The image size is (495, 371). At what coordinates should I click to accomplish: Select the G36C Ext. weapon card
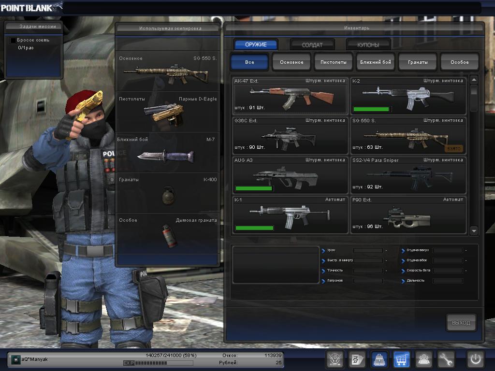pyautogui.click(x=290, y=136)
